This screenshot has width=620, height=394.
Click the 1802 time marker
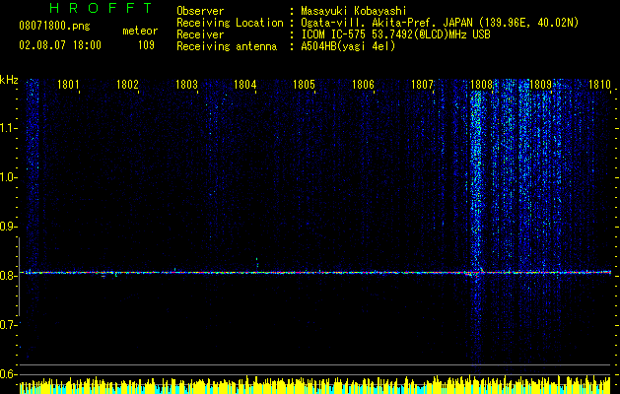tap(127, 85)
